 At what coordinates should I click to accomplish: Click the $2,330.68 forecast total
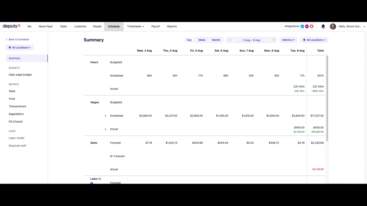317,143
